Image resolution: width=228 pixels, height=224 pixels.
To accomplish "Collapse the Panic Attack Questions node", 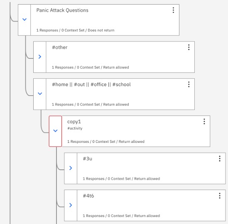I will click(25, 19).
